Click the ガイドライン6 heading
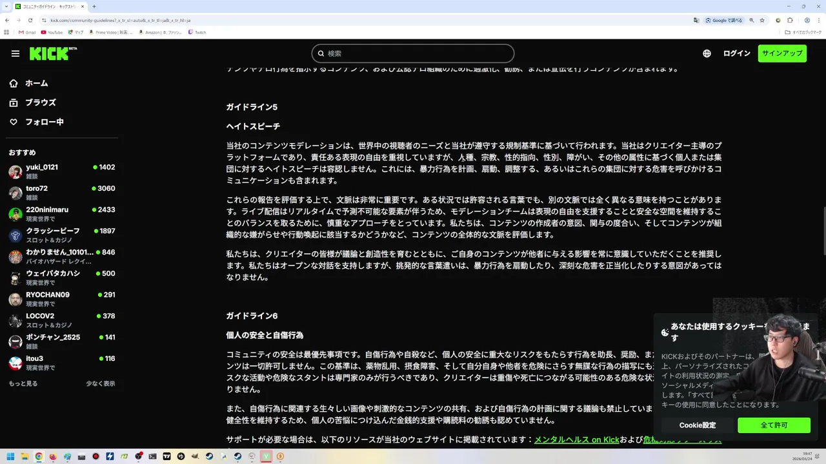Image resolution: width=826 pixels, height=464 pixels. tap(252, 316)
